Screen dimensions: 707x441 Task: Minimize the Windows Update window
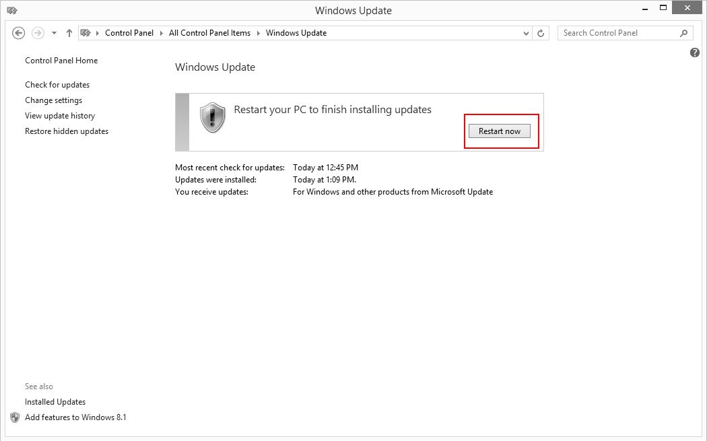coord(646,9)
